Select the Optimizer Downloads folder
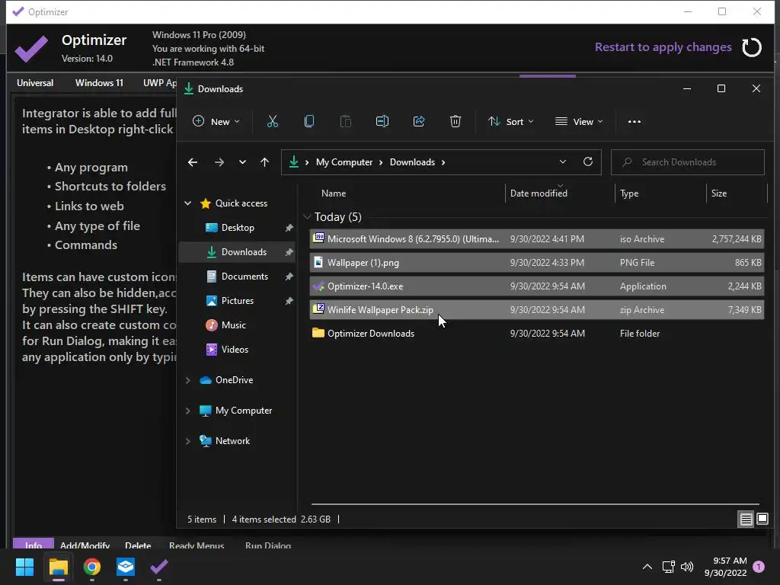This screenshot has width=780, height=585. (x=537, y=334)
